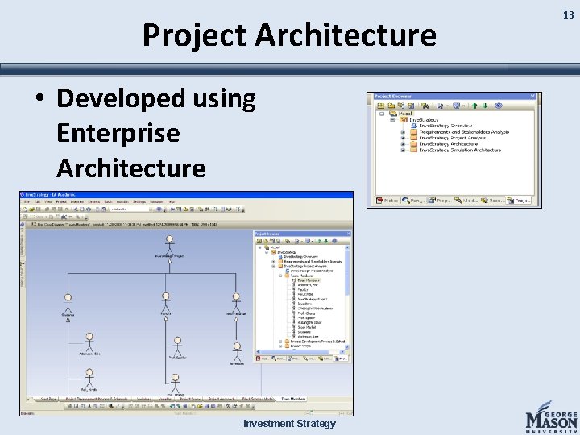Open the Settings menu in EA window
This screenshot has width=580, height=435.
(x=139, y=202)
